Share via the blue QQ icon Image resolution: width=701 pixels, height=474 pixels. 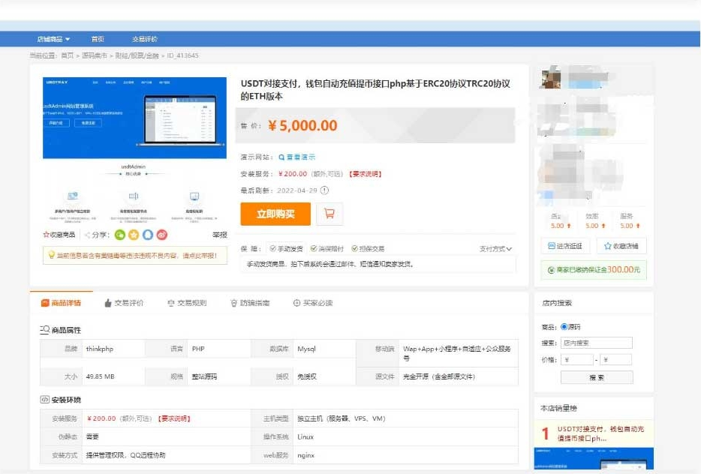click(148, 235)
